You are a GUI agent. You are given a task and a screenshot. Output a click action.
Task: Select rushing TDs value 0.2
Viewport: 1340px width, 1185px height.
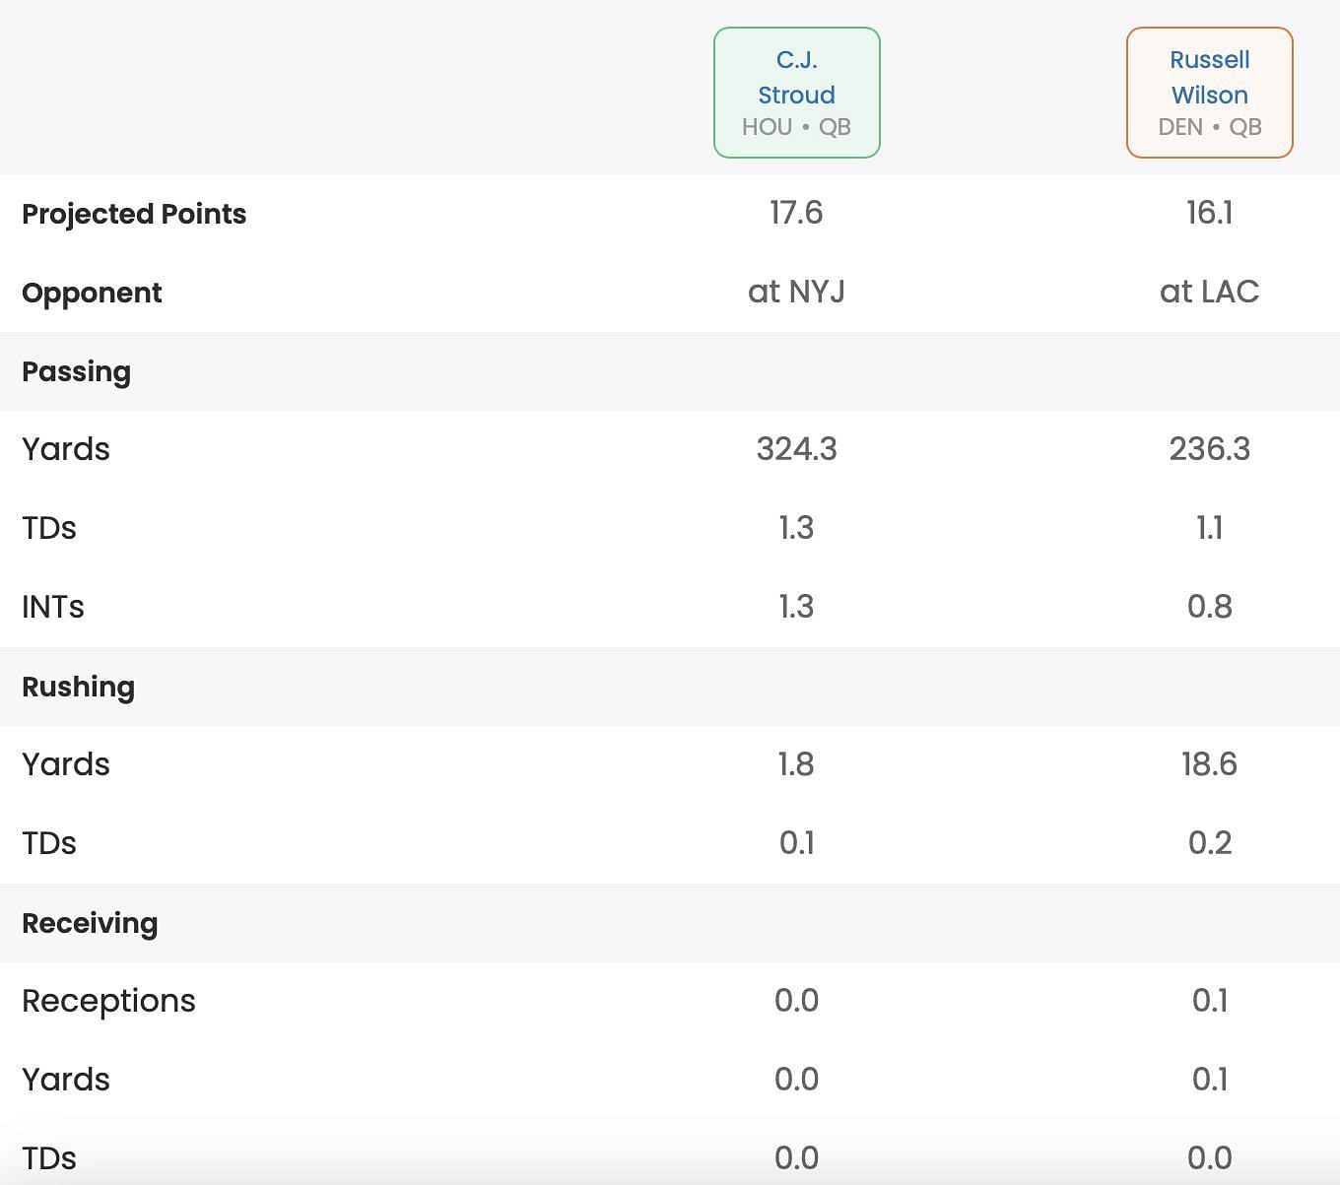click(1209, 843)
